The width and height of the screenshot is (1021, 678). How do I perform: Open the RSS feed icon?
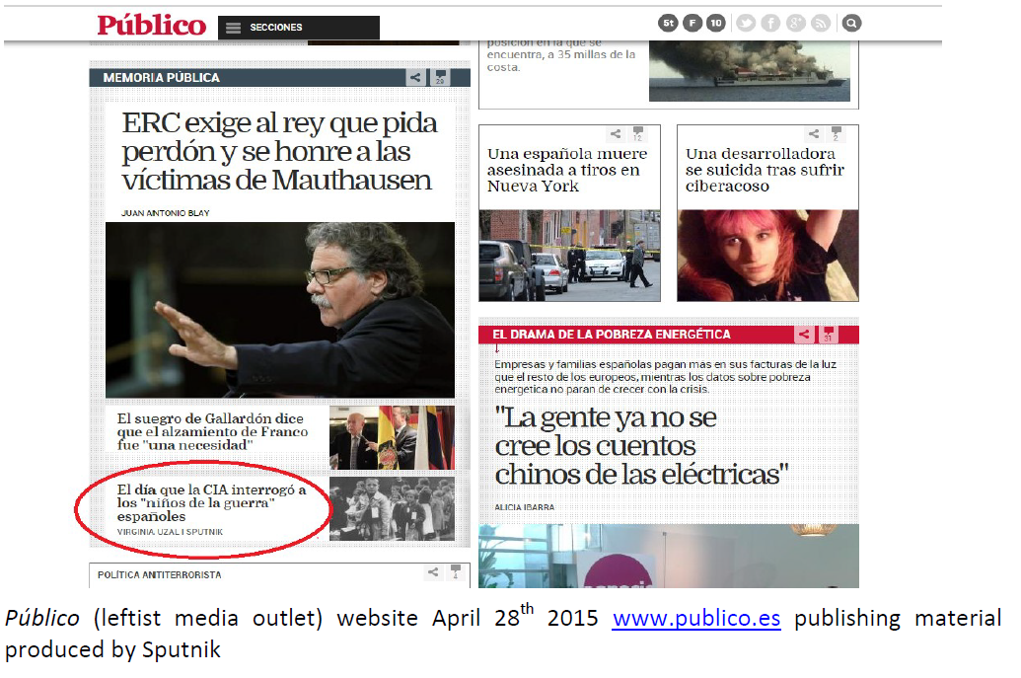point(821,24)
